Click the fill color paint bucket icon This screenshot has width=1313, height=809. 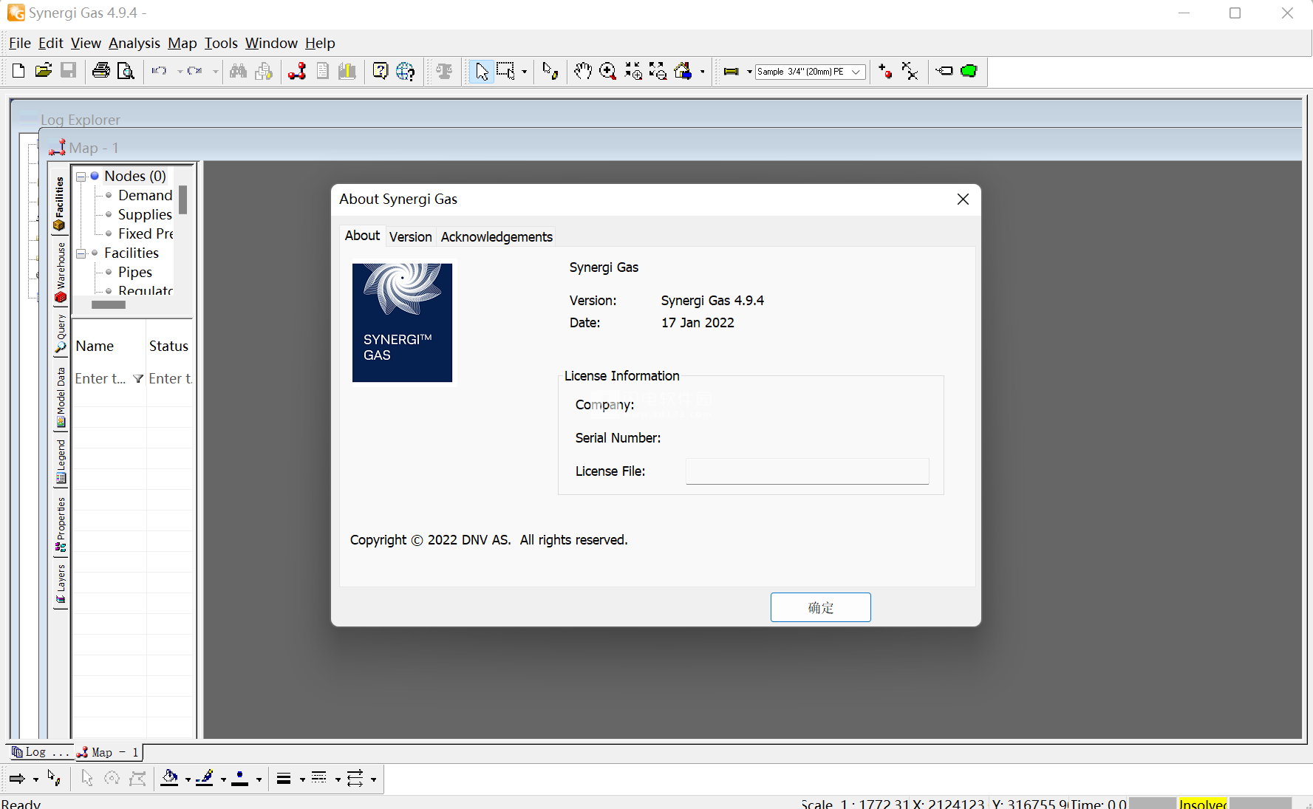pos(170,778)
